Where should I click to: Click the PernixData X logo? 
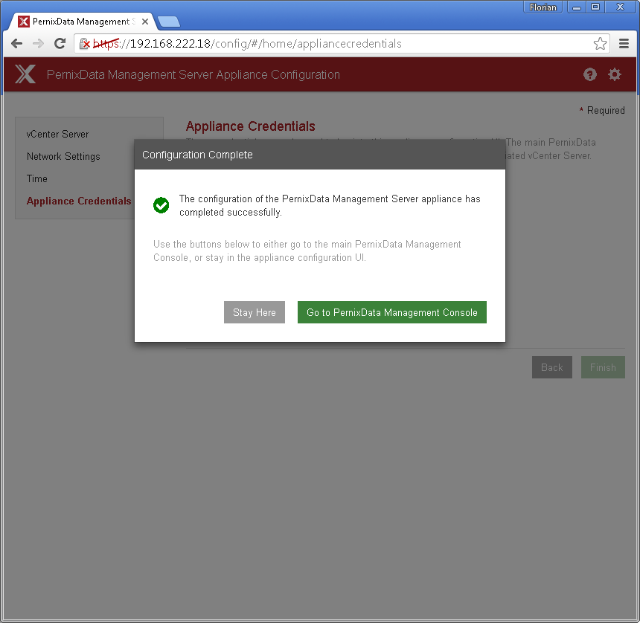point(25,74)
